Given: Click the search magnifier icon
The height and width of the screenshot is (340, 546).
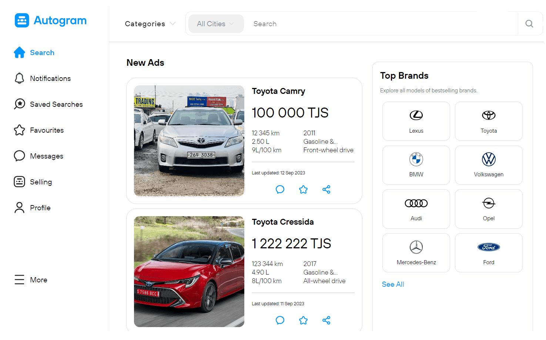Looking at the screenshot, I should 529,23.
